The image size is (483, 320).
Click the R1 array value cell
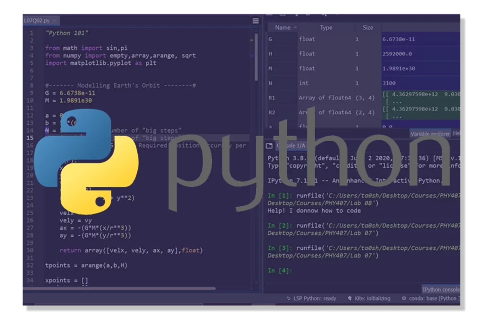[421, 98]
